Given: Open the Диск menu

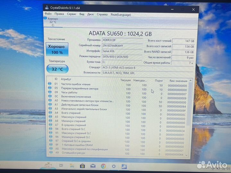Looking at the screenshot, I should click(x=90, y=14).
